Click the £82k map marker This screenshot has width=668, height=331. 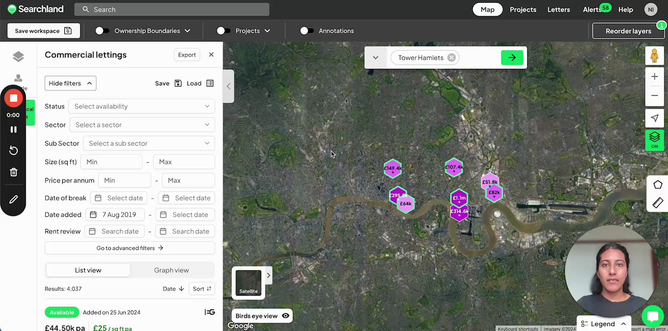pos(494,193)
